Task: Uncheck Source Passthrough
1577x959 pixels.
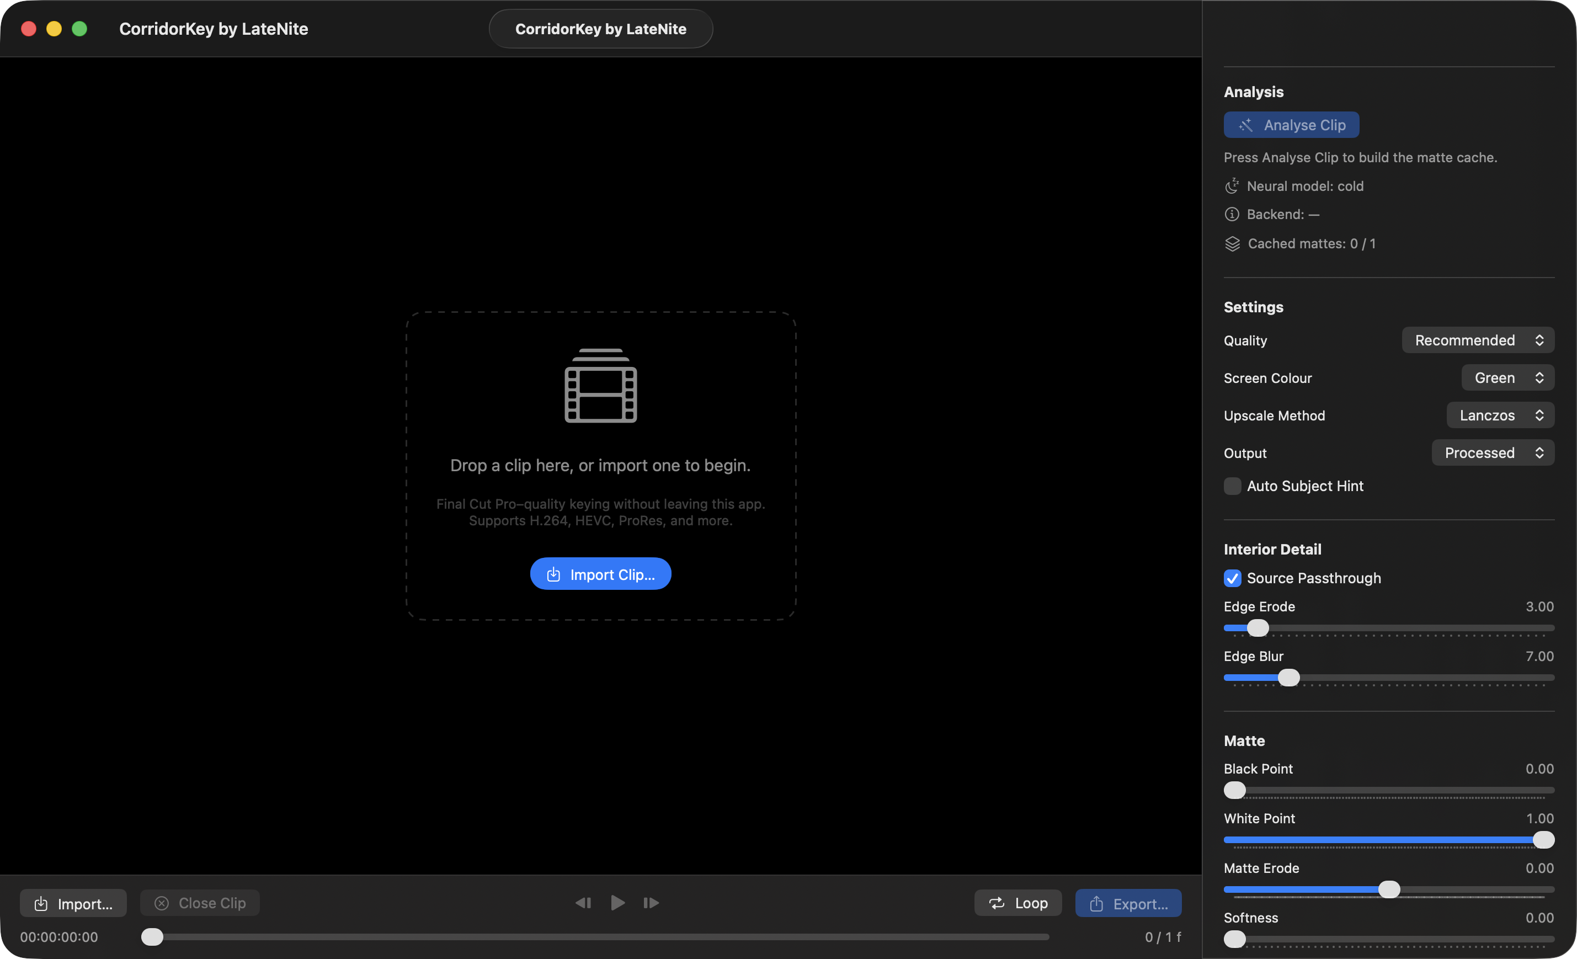Action: click(1232, 578)
